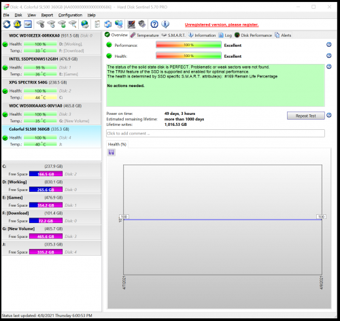Click the E: [Games] free space bar
The height and width of the screenshot is (321, 340).
46,205
